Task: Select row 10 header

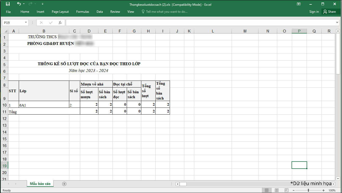Action: (4, 104)
